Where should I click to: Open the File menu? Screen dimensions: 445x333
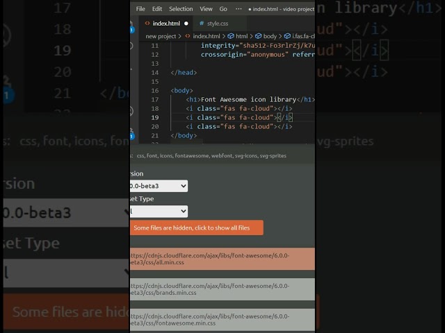(x=140, y=9)
